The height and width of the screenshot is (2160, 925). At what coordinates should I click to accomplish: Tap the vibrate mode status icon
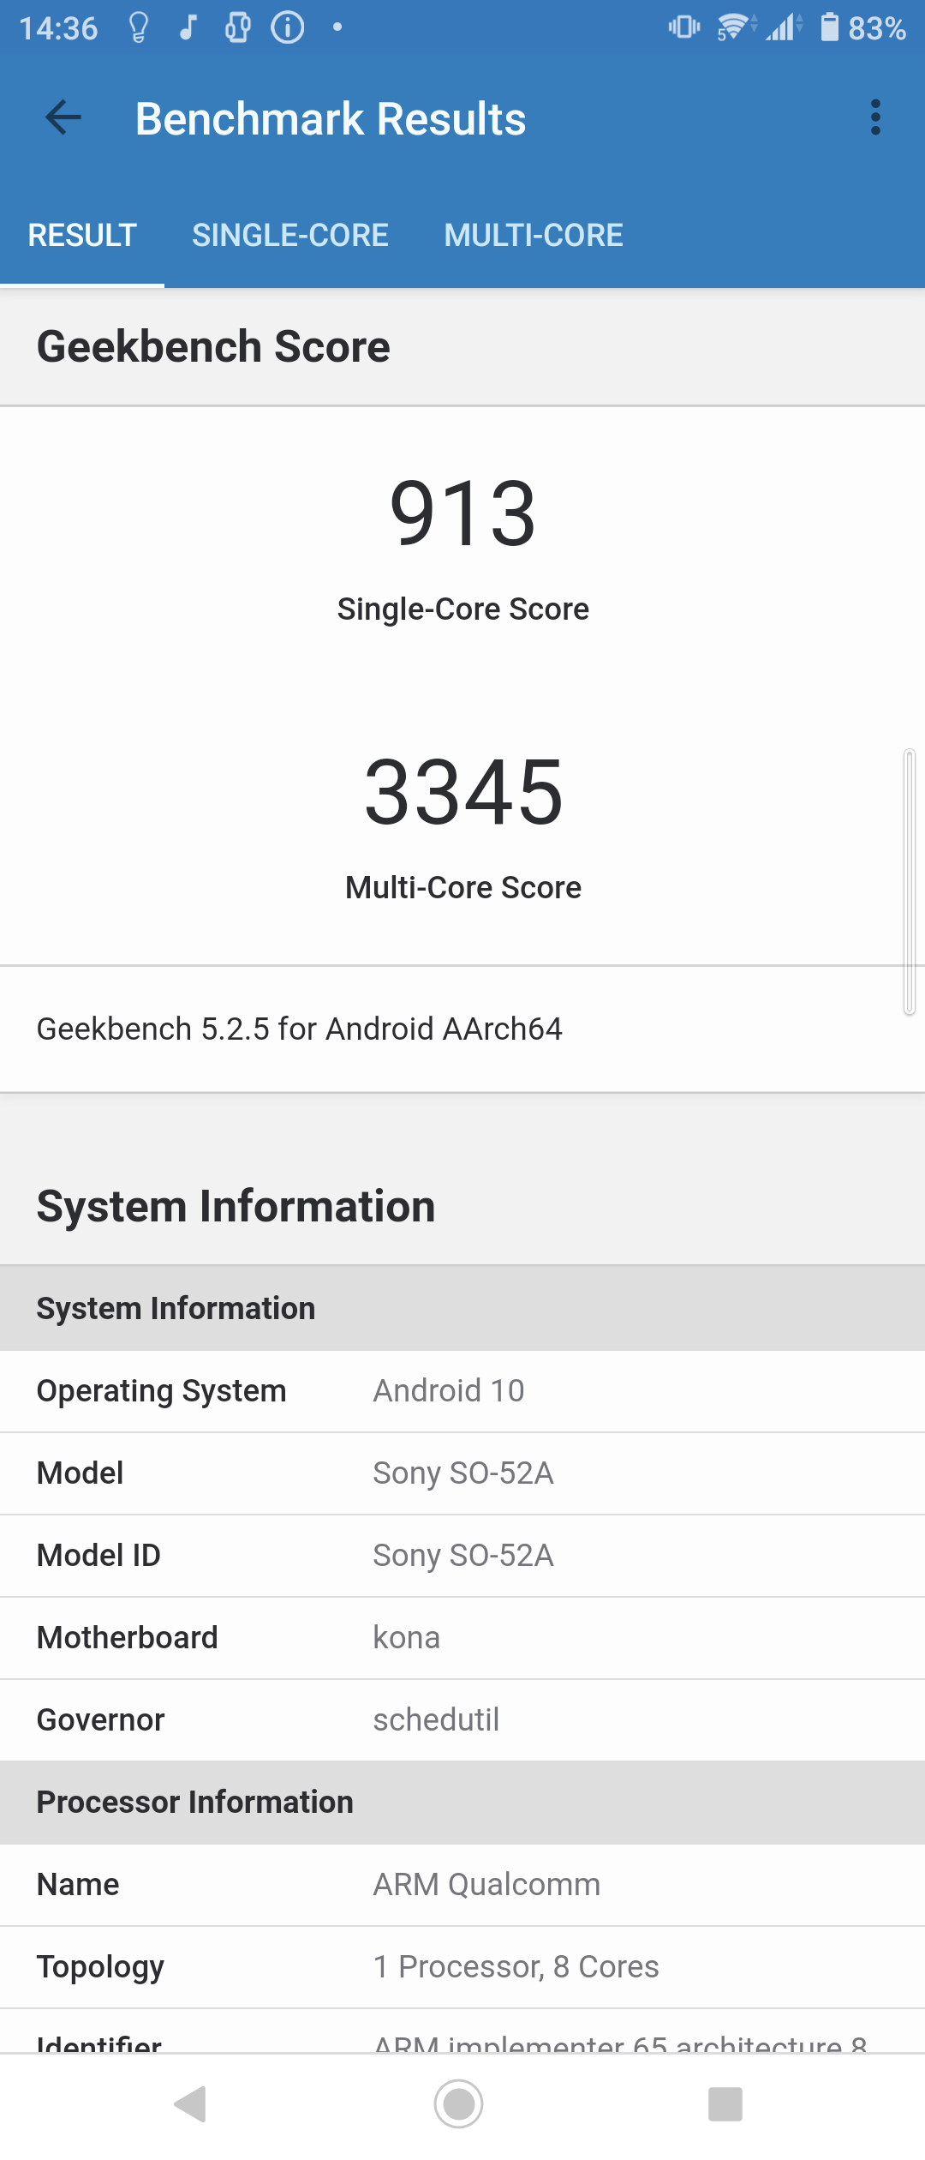tap(683, 27)
